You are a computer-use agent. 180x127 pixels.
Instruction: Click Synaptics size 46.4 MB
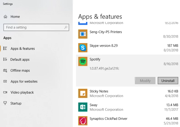[172, 119]
